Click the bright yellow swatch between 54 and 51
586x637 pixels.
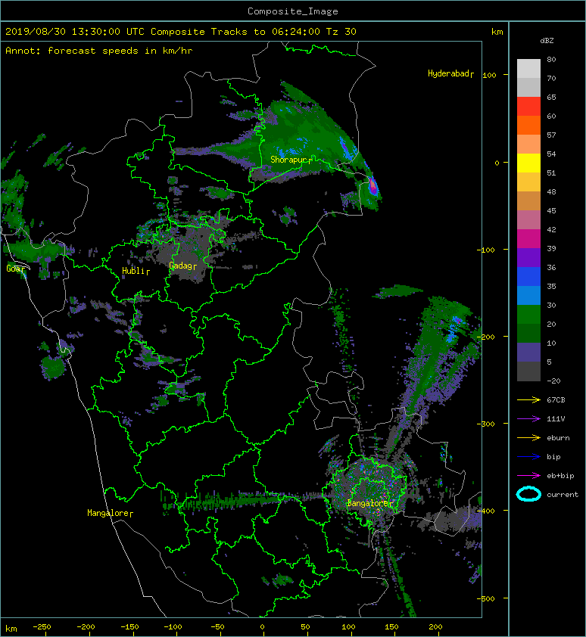pos(528,163)
